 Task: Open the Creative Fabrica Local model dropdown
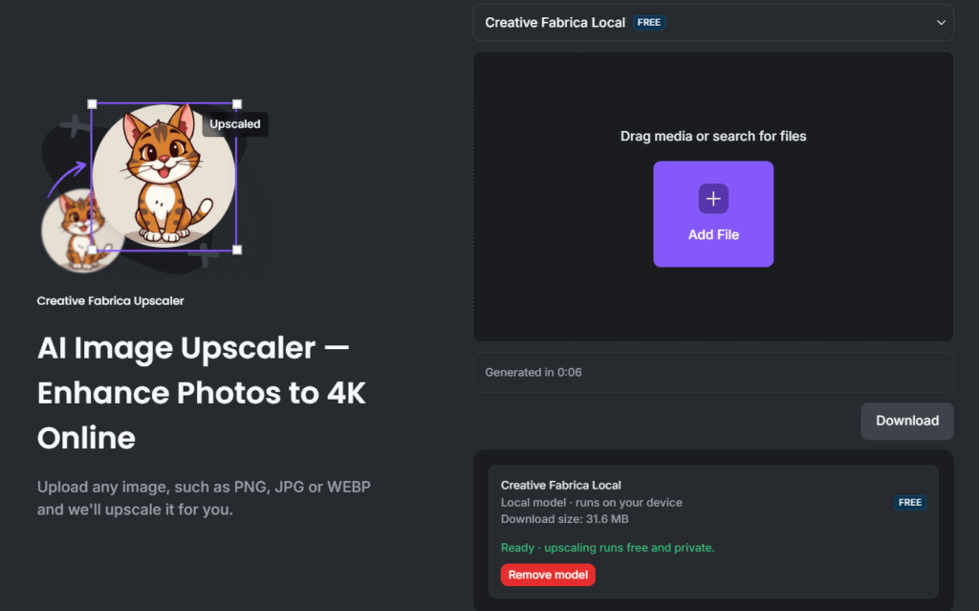(713, 23)
